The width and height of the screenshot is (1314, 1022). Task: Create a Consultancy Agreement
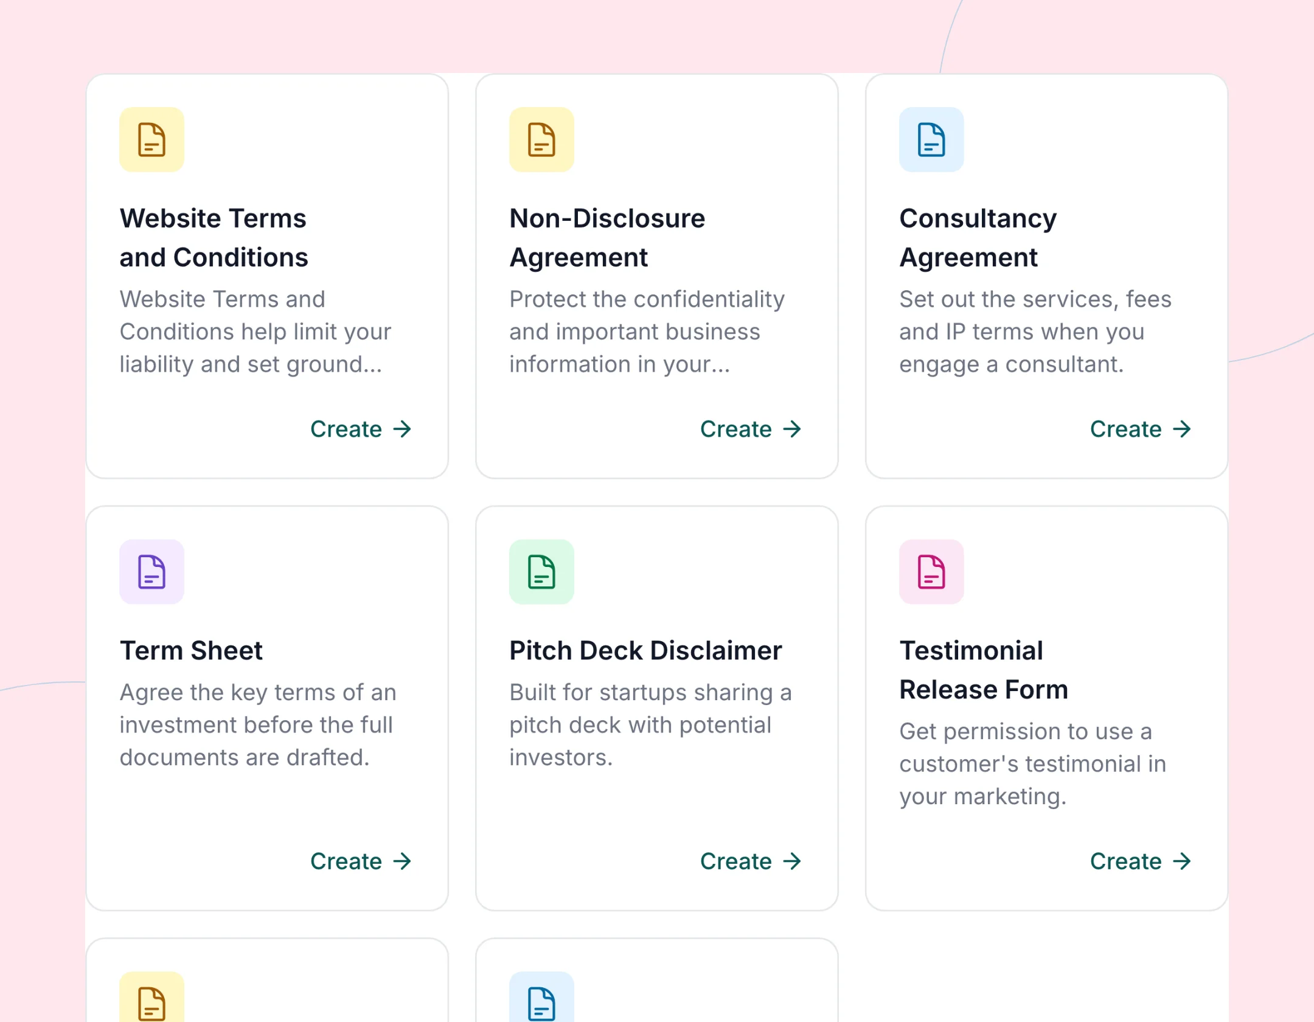pos(1141,429)
